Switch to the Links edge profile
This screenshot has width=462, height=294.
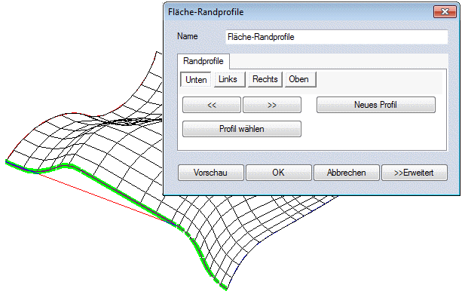[230, 80]
